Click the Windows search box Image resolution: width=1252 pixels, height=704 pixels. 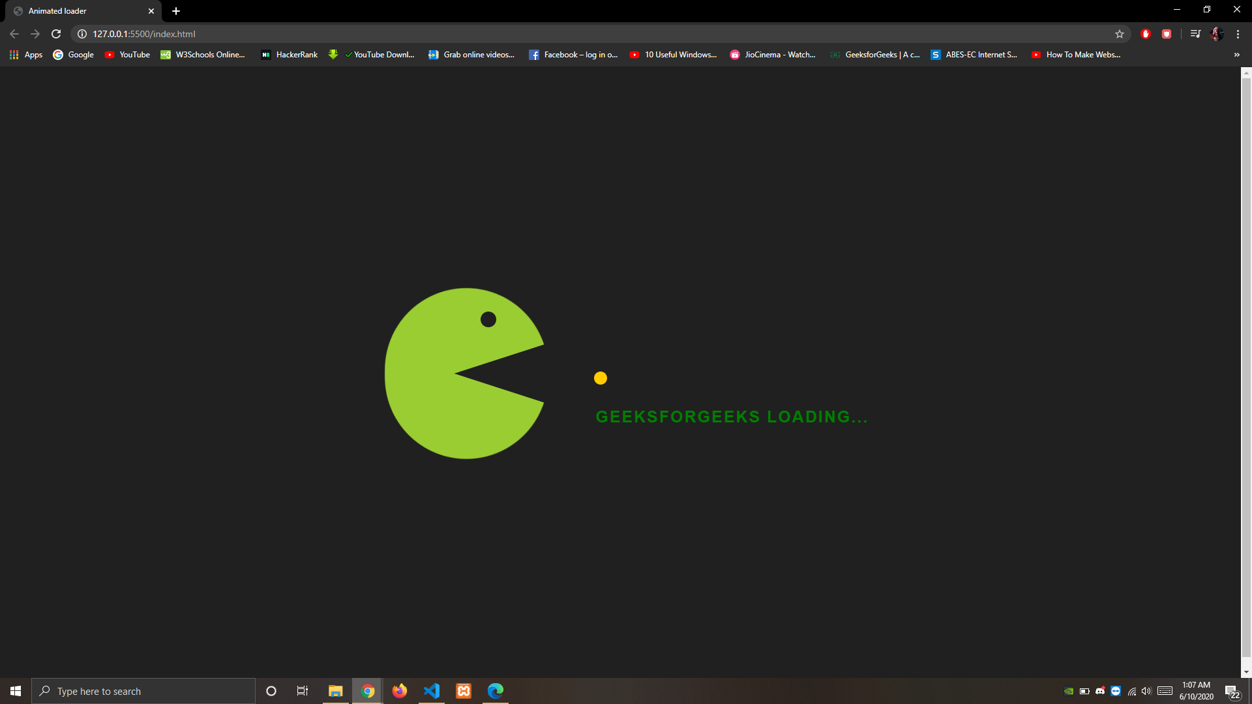pos(143,691)
